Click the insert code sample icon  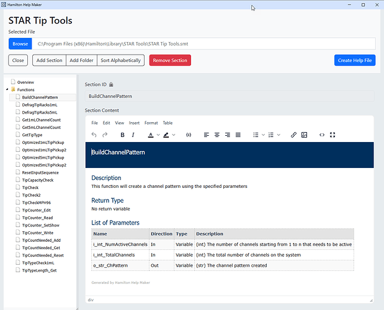(189, 135)
